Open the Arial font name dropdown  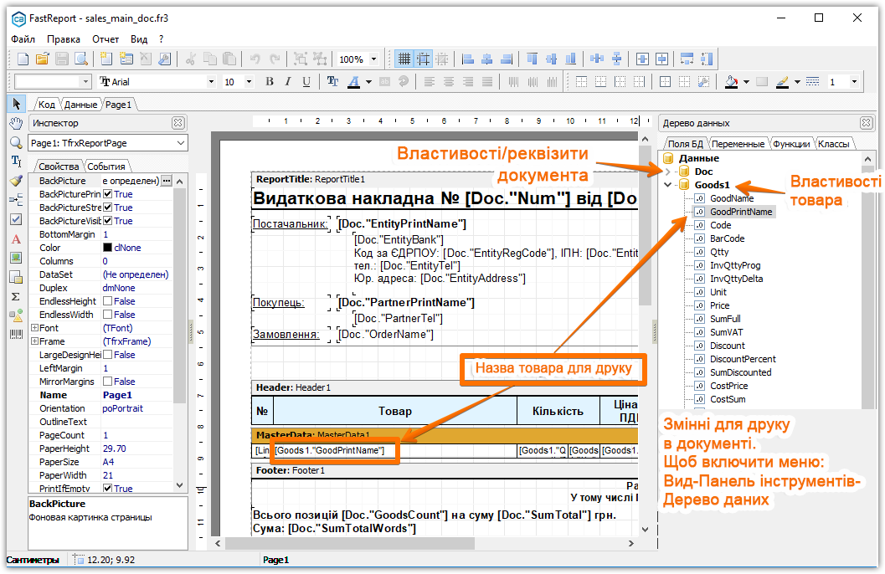point(212,82)
